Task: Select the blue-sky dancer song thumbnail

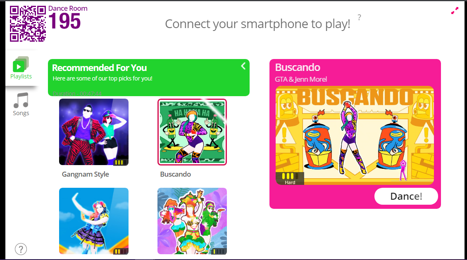Action: (x=94, y=221)
